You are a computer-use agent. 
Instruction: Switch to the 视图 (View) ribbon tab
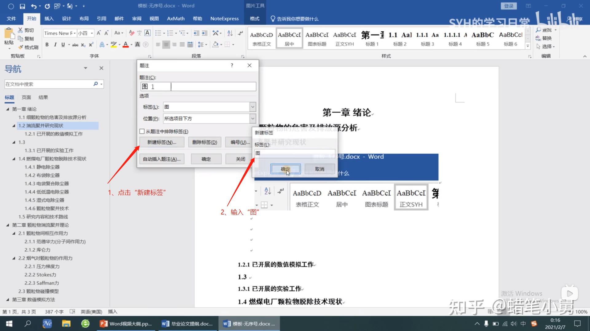click(x=154, y=19)
